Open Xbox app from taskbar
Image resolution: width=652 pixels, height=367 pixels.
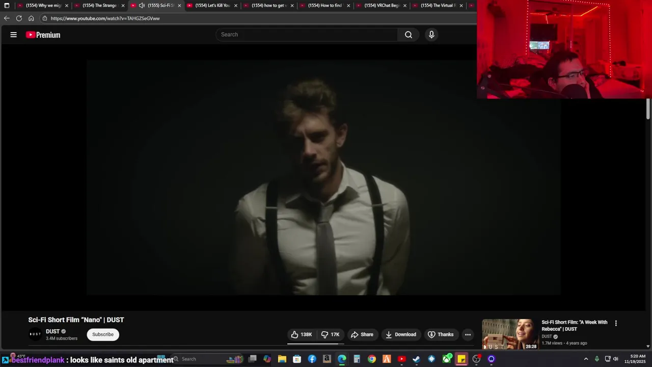(447, 359)
